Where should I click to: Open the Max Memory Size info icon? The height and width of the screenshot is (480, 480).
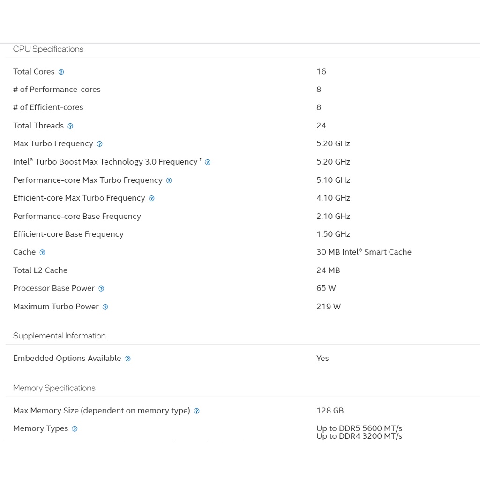tap(196, 411)
